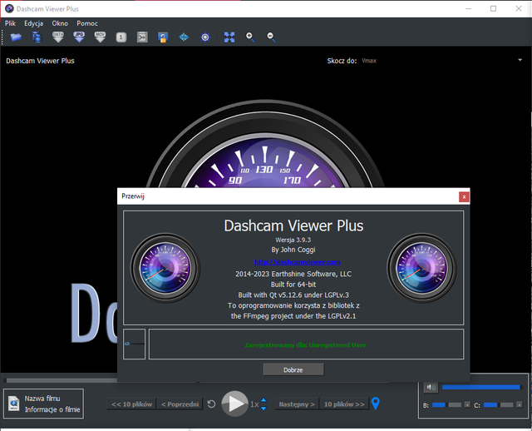Click 'Zarejestrowany dla: Unregistered User' text
Image resolution: width=532 pixels, height=431 pixels.
(x=305, y=345)
